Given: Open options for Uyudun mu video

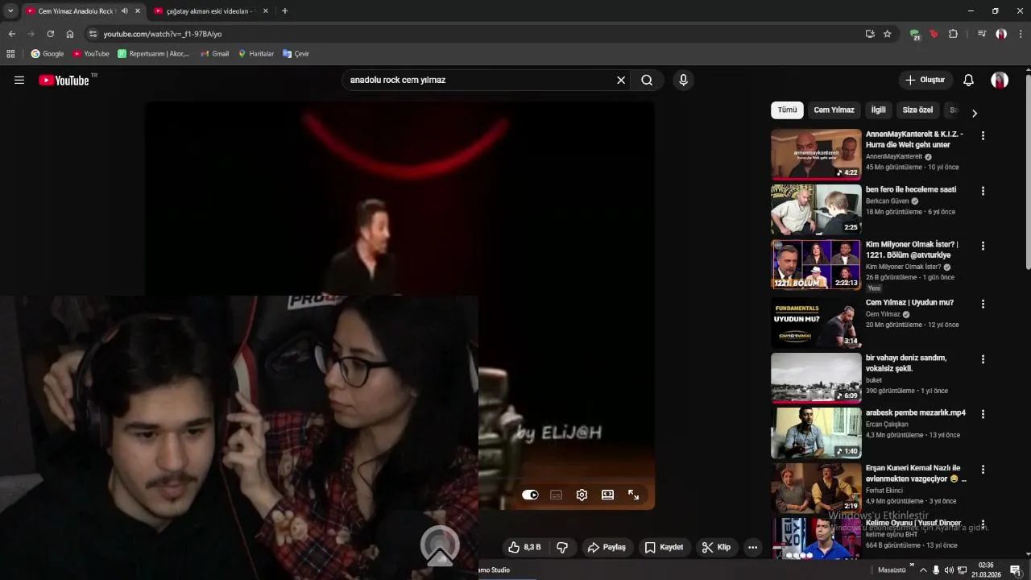Looking at the screenshot, I should point(983,304).
